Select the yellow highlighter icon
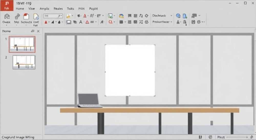The height and width of the screenshot is (140, 256). (x=68, y=16)
